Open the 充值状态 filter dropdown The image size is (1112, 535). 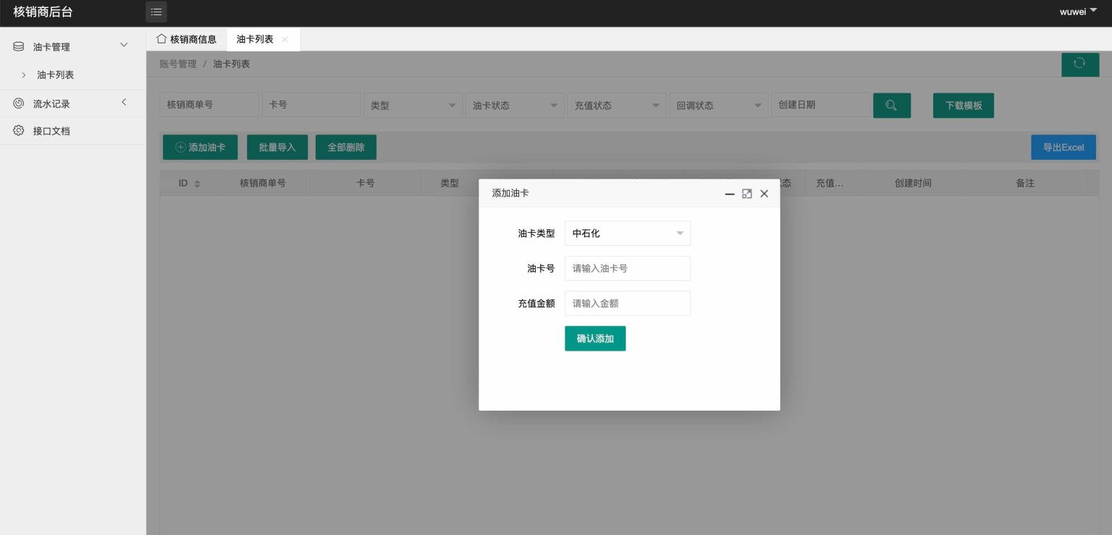tap(617, 106)
